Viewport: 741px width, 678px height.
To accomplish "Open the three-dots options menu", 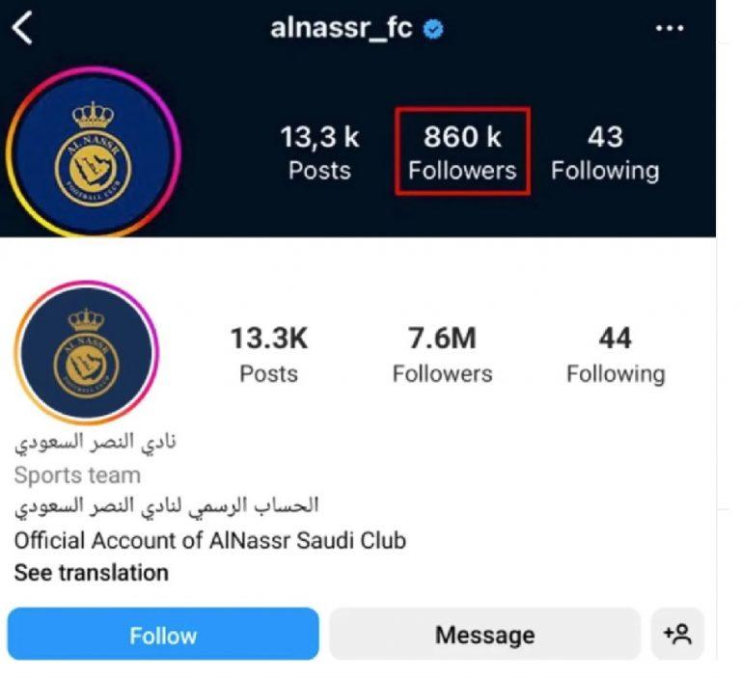I will click(x=670, y=28).
